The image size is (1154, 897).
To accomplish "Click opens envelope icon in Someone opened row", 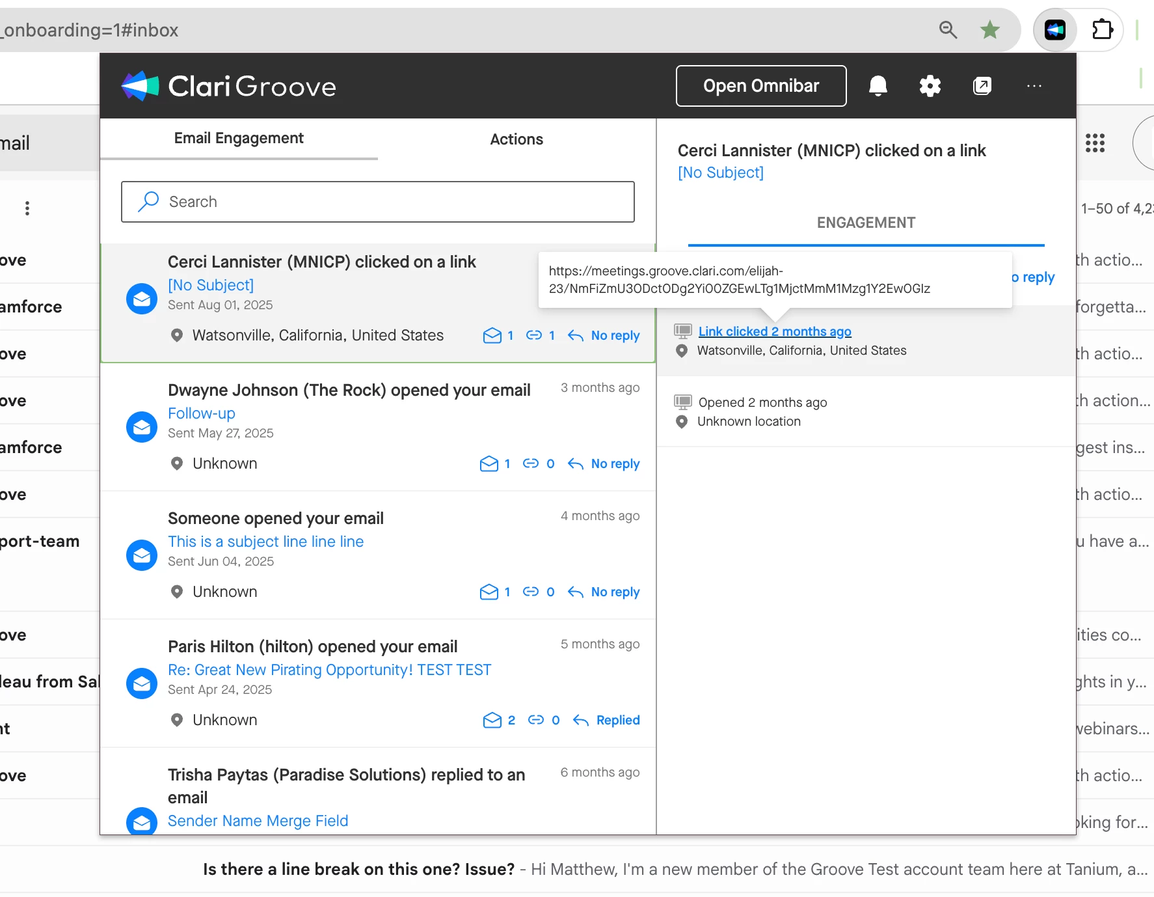I will [489, 592].
